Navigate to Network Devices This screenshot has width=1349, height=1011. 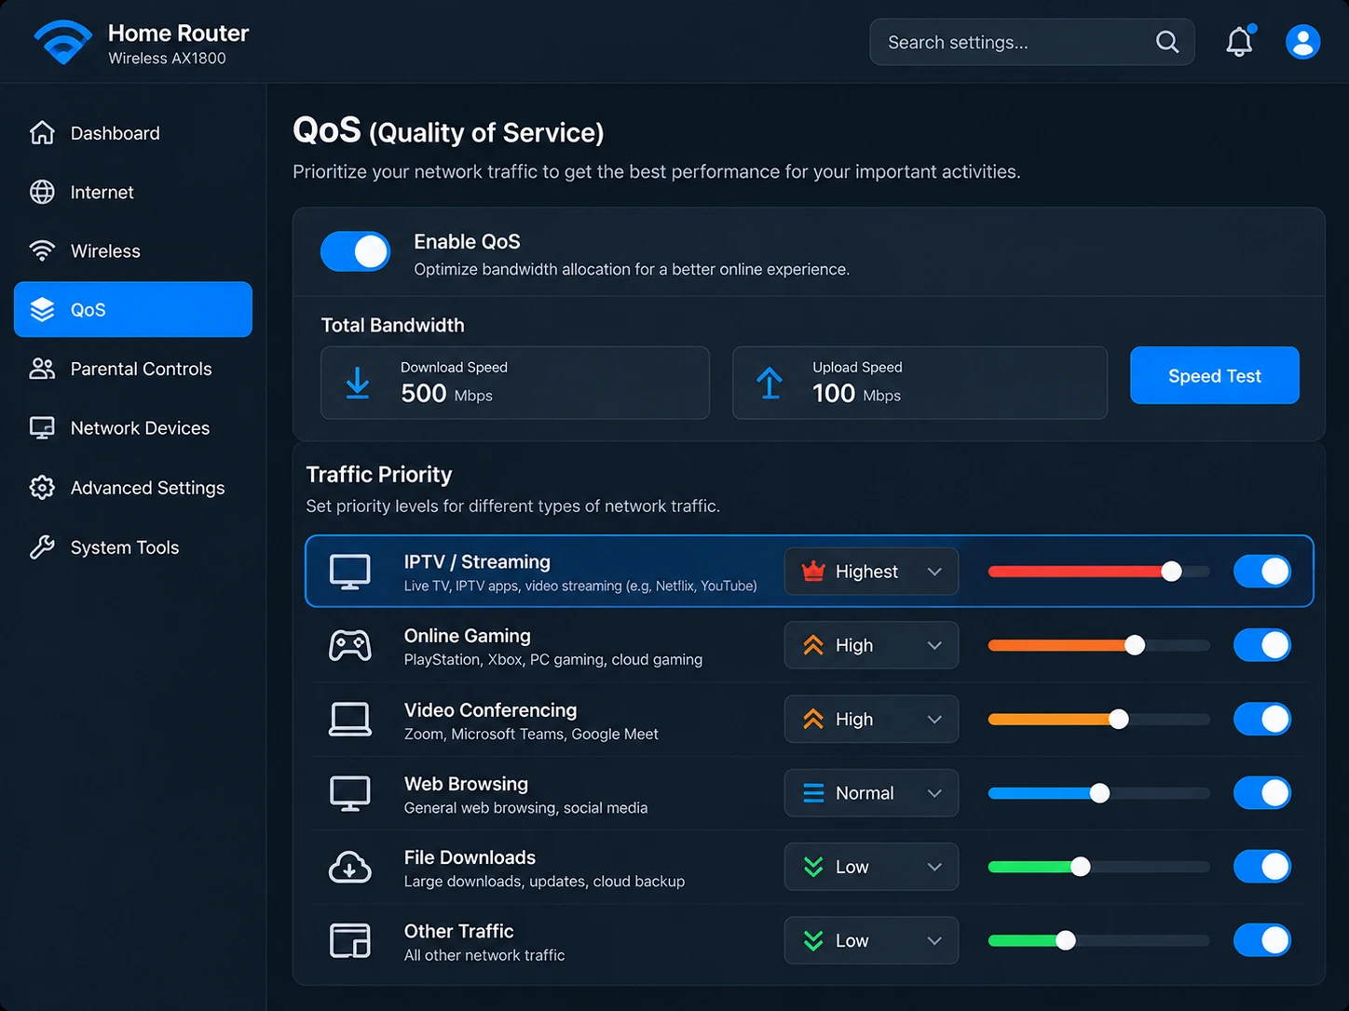[133, 428]
